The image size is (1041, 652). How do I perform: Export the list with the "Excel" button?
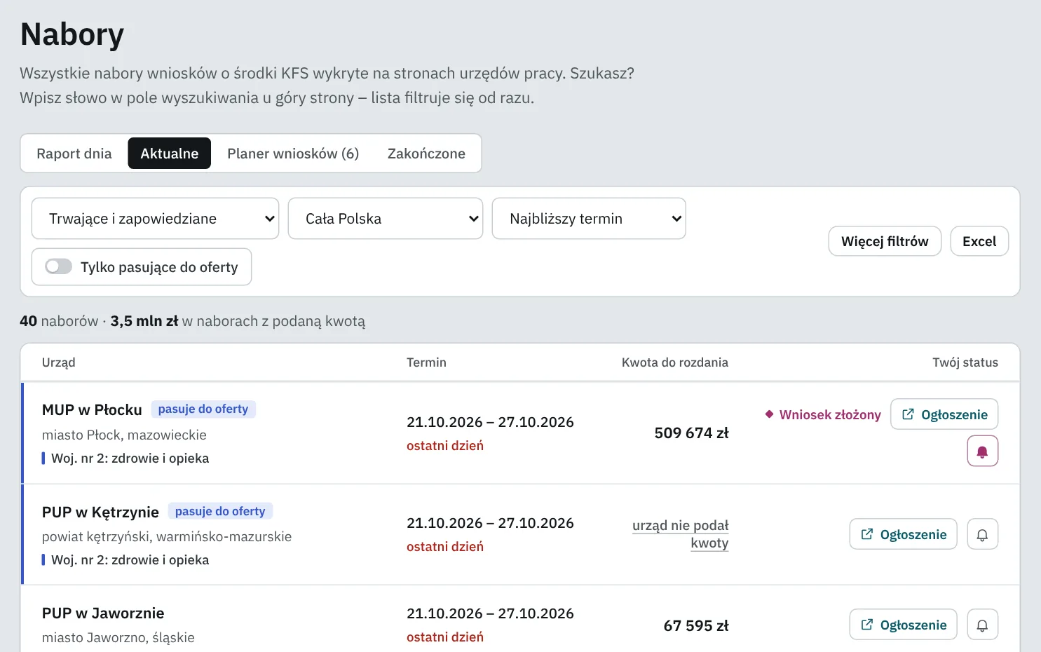[979, 241]
